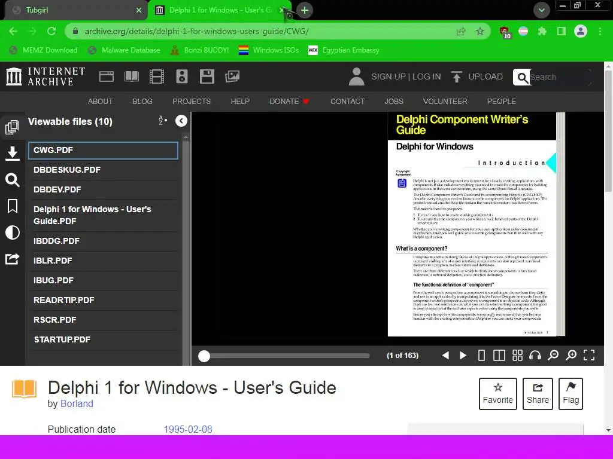Open the Texts book icon

(x=132, y=76)
